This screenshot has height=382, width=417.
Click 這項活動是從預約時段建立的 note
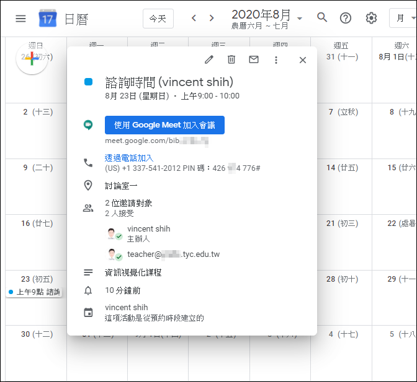[155, 318]
